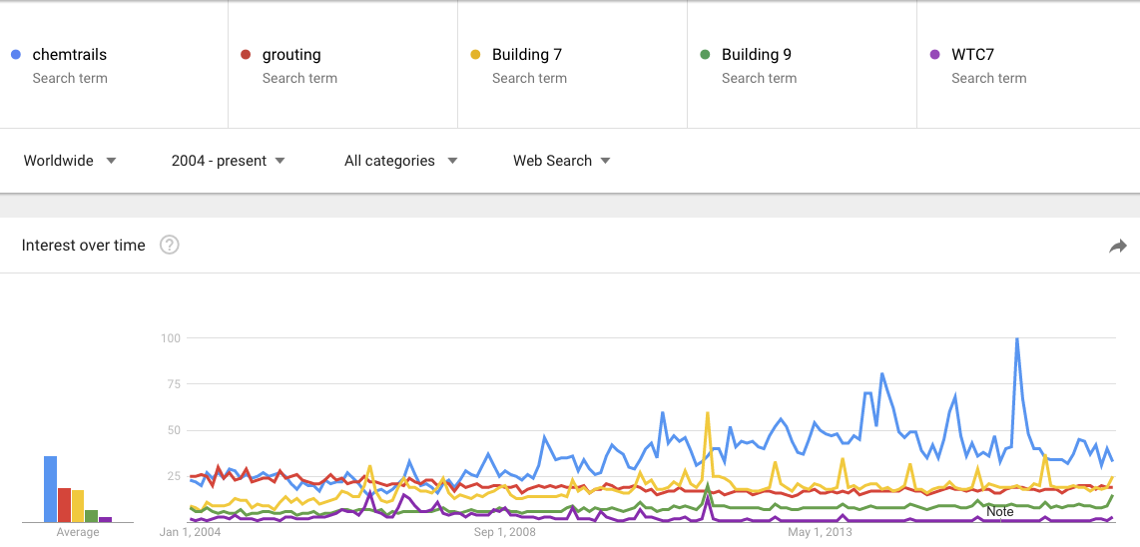Open the Interest over time help icon
The height and width of the screenshot is (547, 1140).
[170, 246]
